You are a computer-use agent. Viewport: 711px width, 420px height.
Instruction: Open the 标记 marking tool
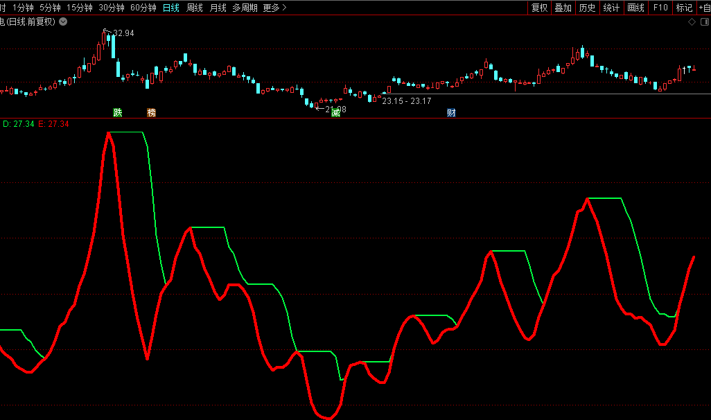(x=684, y=8)
